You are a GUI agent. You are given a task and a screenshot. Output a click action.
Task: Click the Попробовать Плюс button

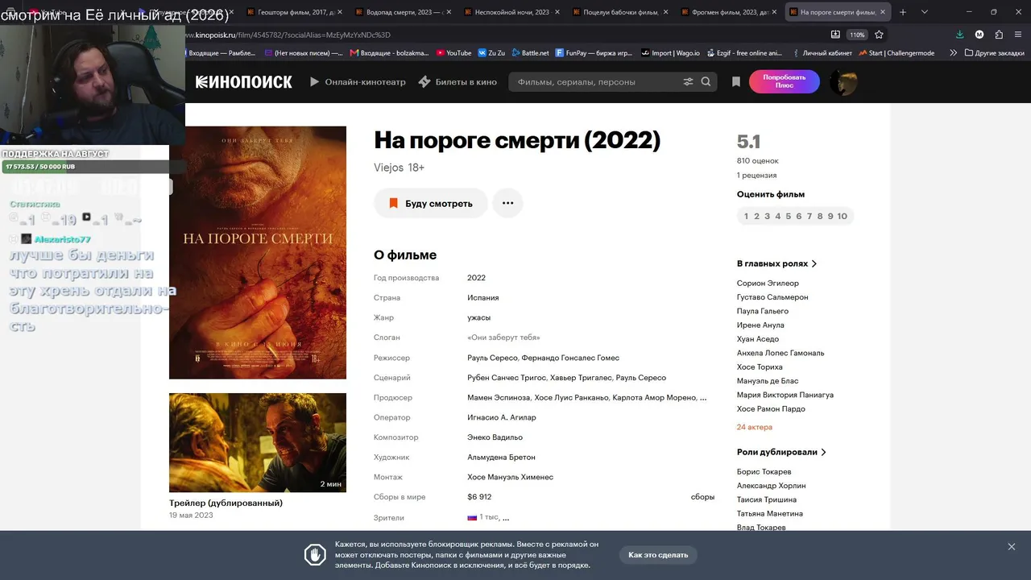tap(785, 82)
